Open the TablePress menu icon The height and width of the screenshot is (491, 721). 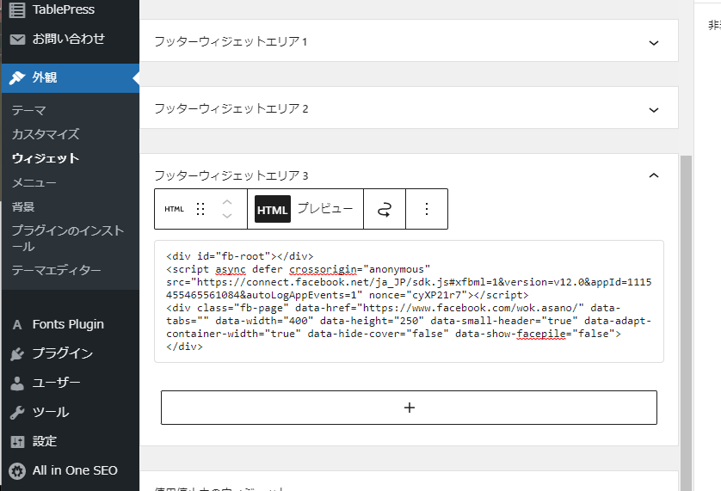point(17,9)
